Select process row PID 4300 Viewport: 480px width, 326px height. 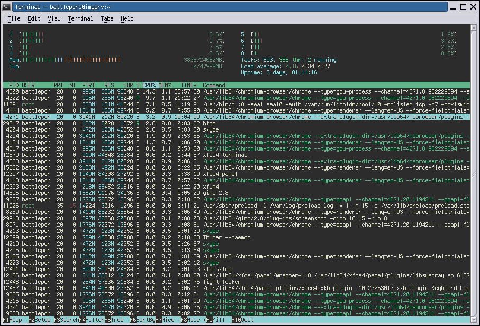(x=237, y=91)
